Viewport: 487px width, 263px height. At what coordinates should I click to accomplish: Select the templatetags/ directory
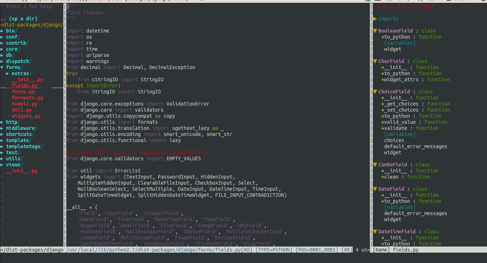tap(25, 146)
